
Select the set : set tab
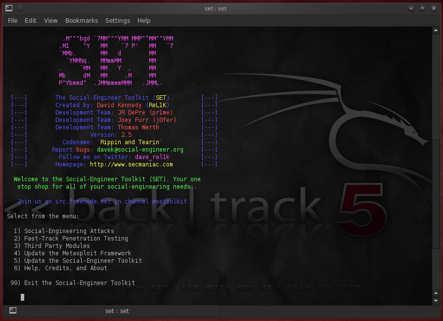117,311
